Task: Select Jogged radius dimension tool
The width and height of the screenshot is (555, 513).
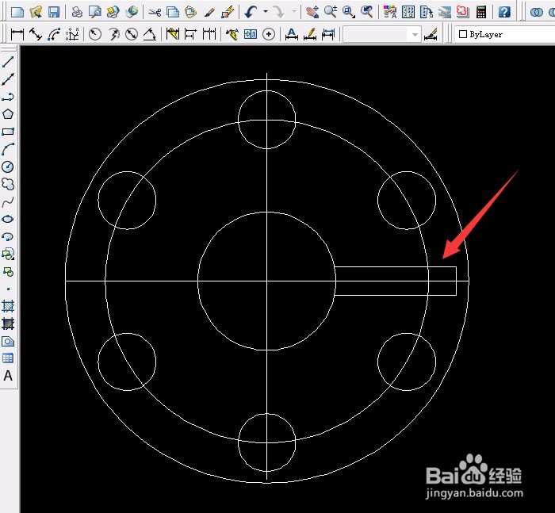Action: (113, 34)
